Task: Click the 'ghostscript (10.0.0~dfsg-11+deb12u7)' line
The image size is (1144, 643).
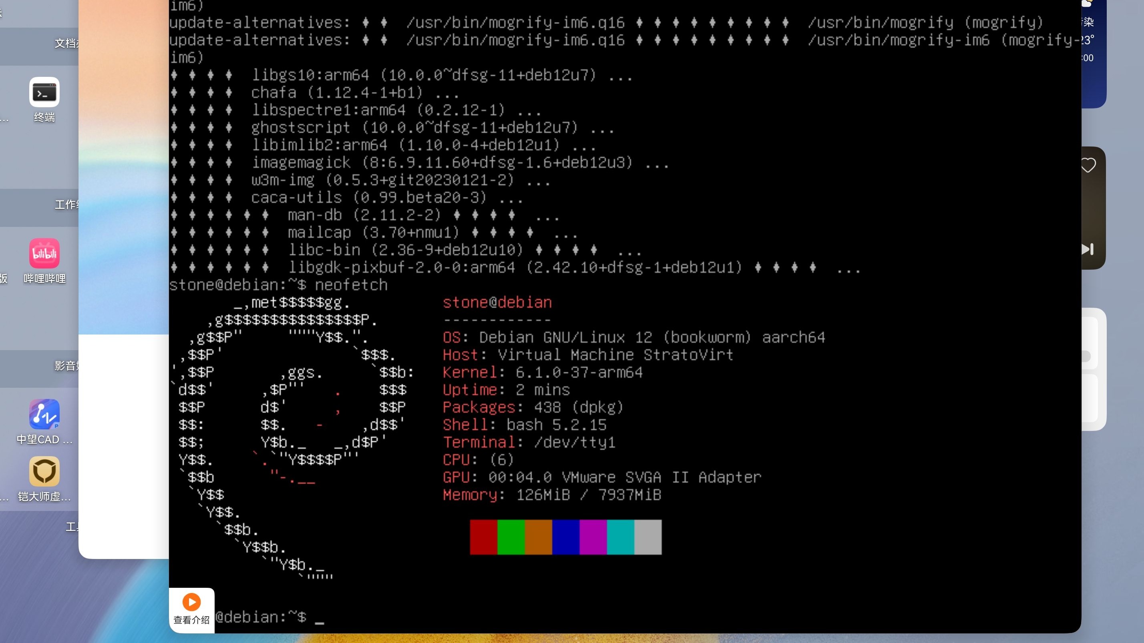Action: click(392, 128)
